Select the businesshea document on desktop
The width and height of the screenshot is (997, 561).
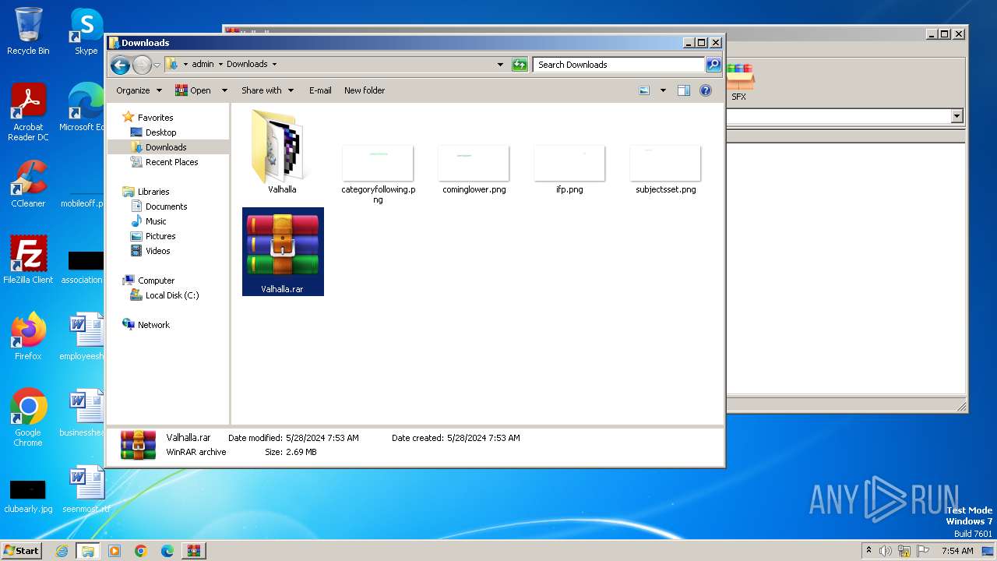(84, 413)
